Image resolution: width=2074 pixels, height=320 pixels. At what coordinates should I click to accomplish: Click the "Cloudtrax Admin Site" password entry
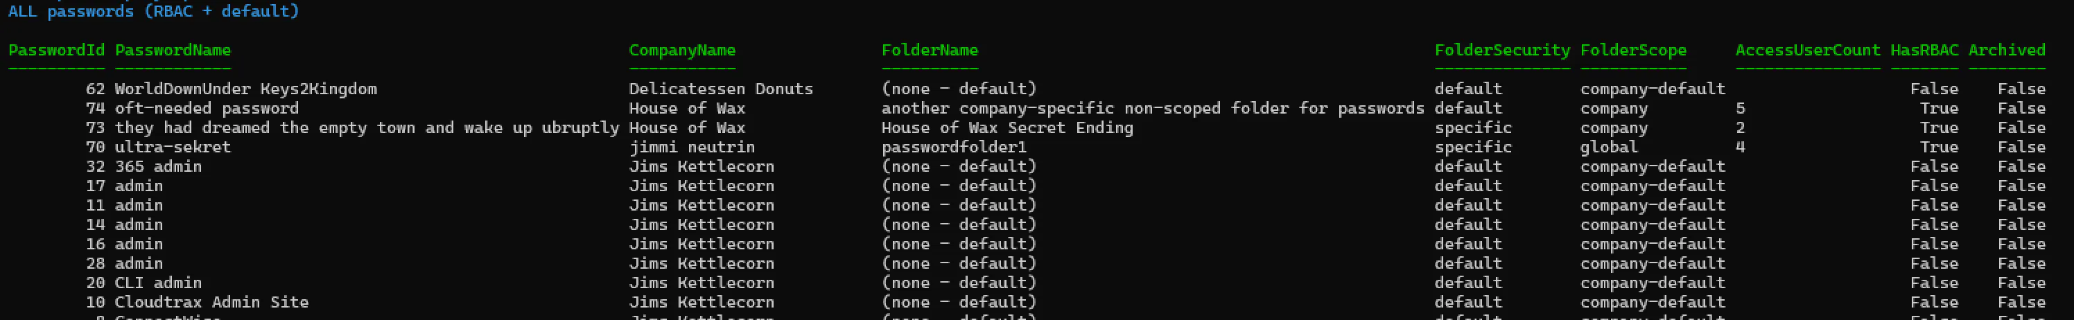coord(211,302)
